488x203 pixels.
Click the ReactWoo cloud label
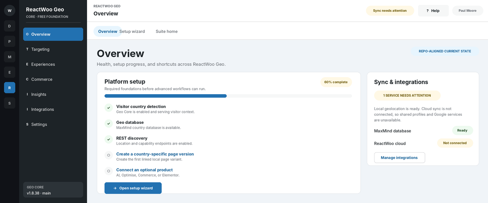(390, 143)
